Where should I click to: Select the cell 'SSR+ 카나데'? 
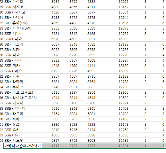pos(23,108)
